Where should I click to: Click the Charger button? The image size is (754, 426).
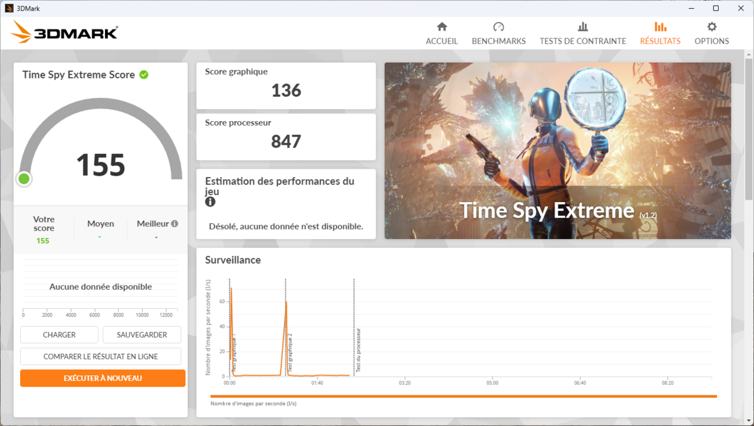tap(59, 335)
